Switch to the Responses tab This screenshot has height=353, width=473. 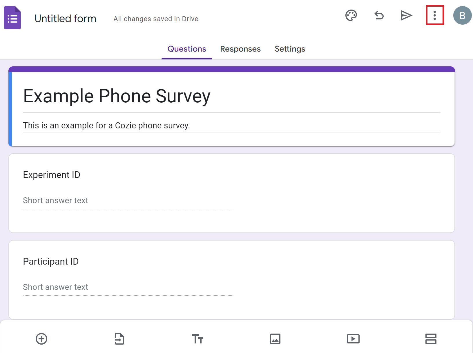coord(240,49)
